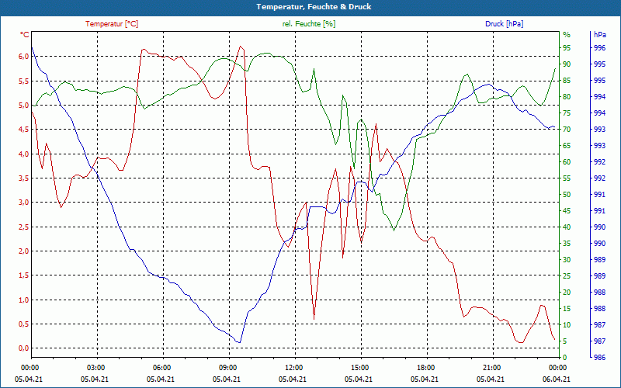This screenshot has width=621, height=388.
Task: Select the green humidity axis value 65
Action: (567, 146)
